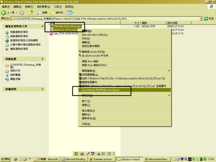Choose 重新命名(M) in context menu
The height and width of the screenshot is (162, 216).
(124, 118)
